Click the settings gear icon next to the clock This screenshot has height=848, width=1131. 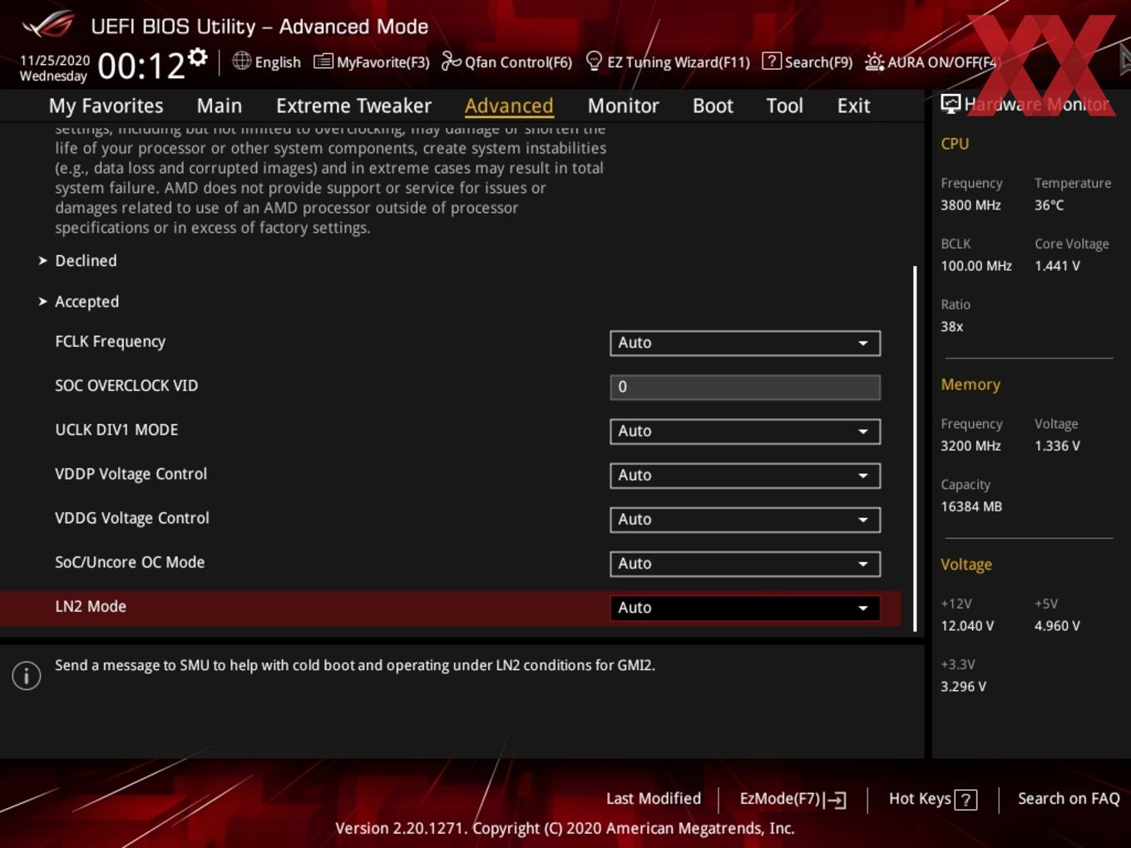(x=197, y=57)
